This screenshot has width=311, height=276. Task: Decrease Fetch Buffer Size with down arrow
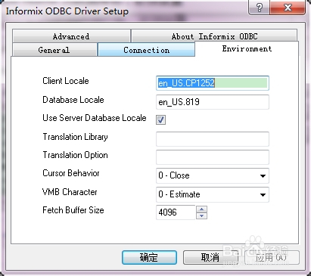tap(201, 216)
